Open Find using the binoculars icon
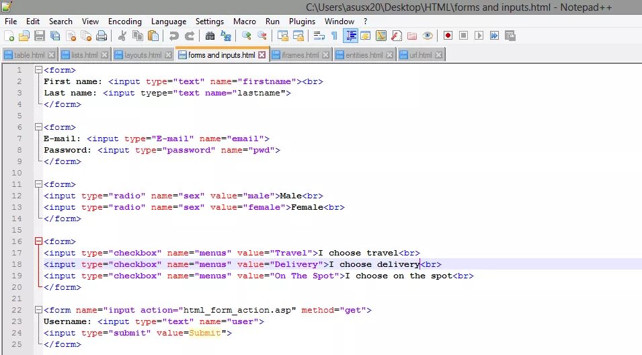This screenshot has width=642, height=355. [x=210, y=36]
